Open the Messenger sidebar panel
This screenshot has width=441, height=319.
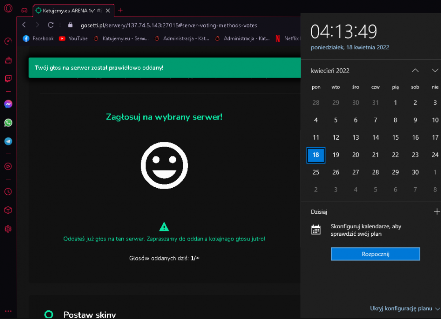coord(8,104)
